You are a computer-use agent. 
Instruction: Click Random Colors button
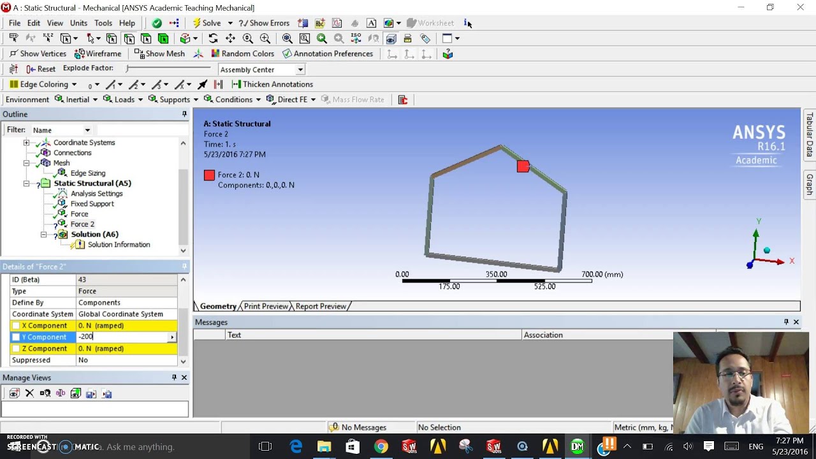[243, 54]
